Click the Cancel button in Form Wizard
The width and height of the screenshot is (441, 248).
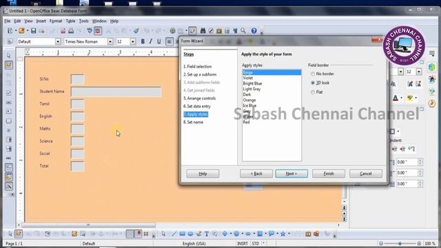366,174
